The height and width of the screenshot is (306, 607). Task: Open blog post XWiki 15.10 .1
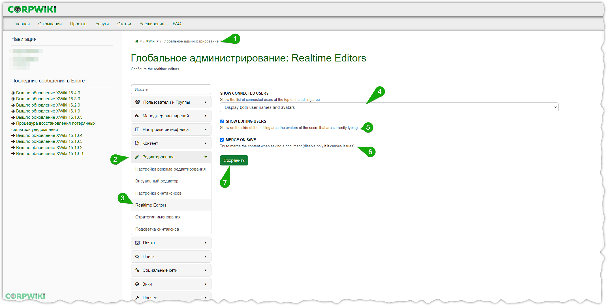pos(50,154)
